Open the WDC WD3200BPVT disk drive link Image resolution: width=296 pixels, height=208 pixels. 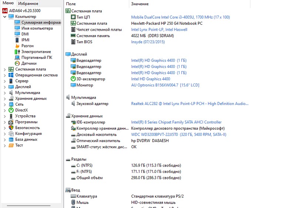click(179, 135)
